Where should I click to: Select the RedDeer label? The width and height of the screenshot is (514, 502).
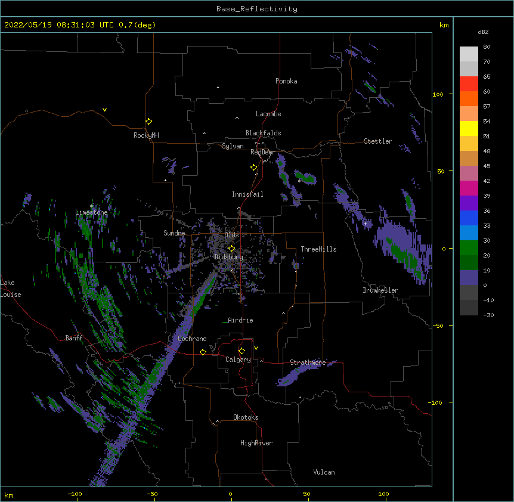262,152
